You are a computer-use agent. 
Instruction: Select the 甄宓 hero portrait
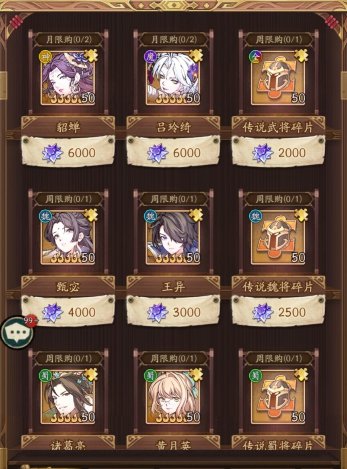[x=68, y=238]
